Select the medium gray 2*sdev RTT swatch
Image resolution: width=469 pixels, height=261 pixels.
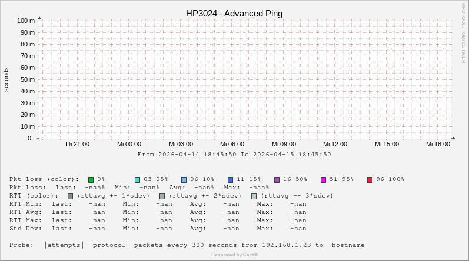pyautogui.click(x=162, y=196)
